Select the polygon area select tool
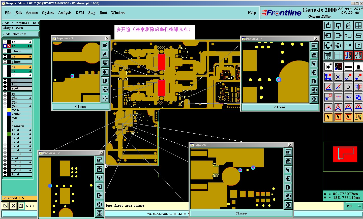 tap(348, 117)
